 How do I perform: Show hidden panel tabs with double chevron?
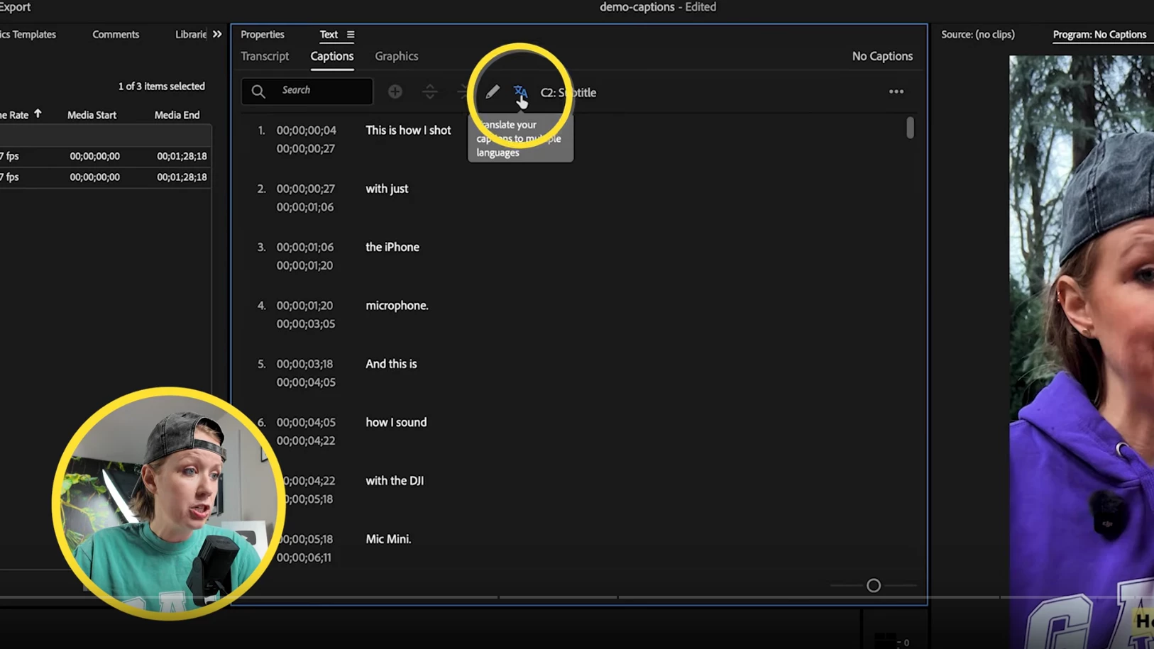click(217, 34)
